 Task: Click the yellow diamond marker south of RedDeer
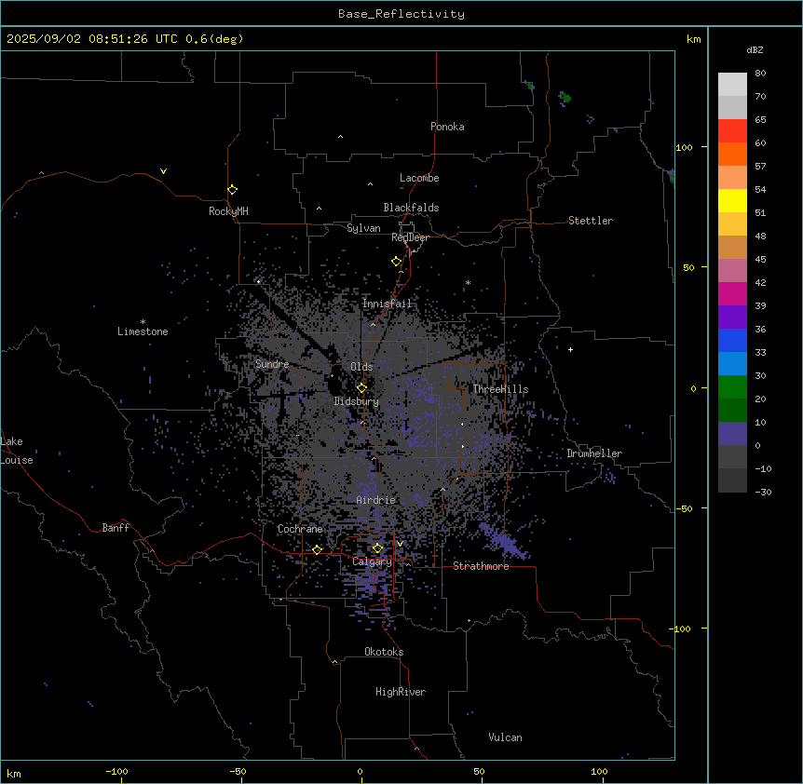point(397,262)
